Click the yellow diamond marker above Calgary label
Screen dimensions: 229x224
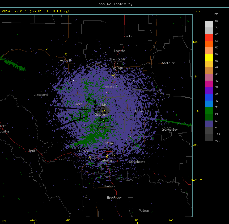pyautogui.click(x=108, y=157)
